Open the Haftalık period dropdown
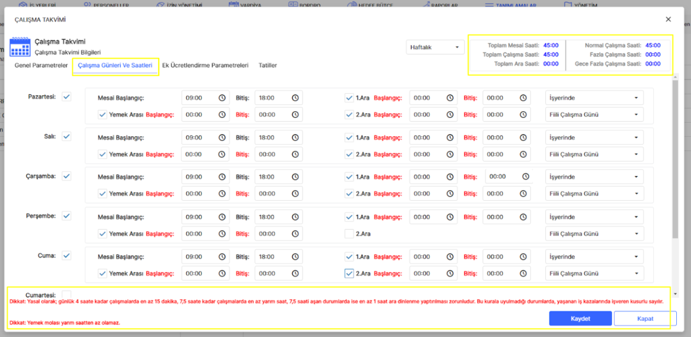Screen dimensions: 691x337 pyautogui.click(x=435, y=47)
